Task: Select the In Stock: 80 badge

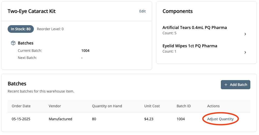Action: tap(21, 29)
